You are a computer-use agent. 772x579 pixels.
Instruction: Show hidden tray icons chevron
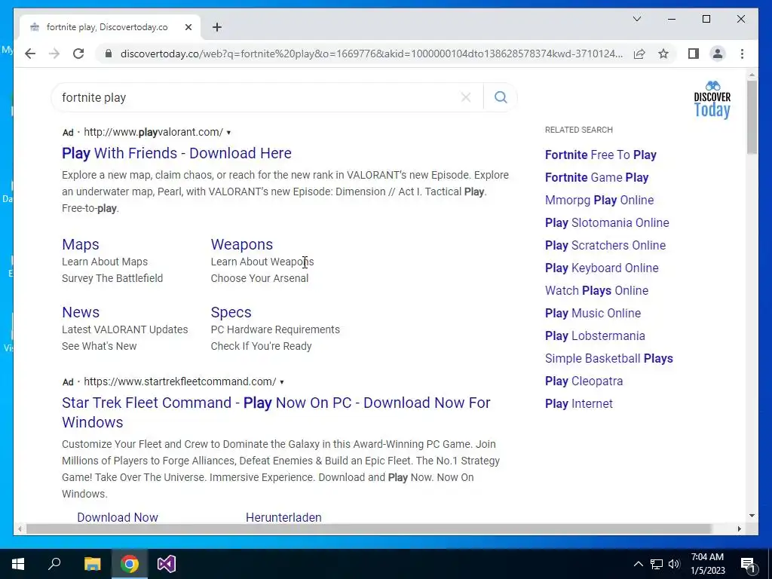pyautogui.click(x=638, y=564)
